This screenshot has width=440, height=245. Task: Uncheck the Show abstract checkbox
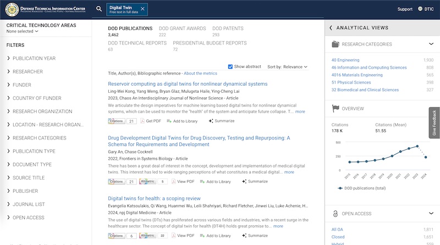pos(230,66)
